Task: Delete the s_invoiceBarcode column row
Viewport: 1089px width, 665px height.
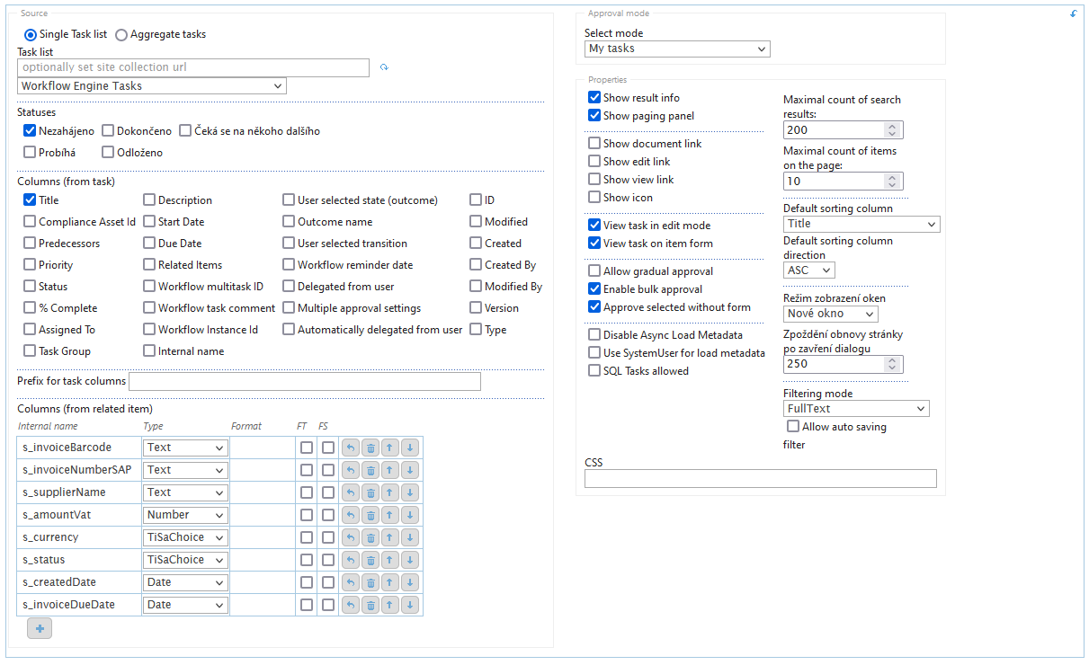Action: (370, 448)
